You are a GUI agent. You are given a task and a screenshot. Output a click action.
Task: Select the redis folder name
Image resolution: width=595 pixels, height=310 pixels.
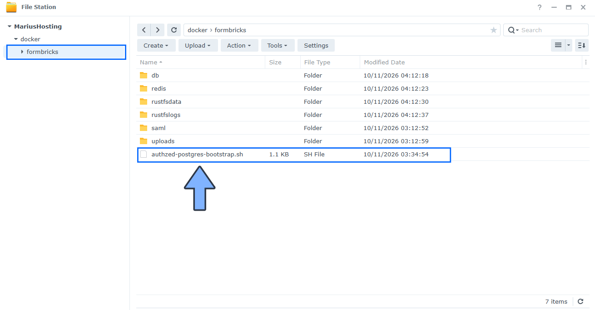tap(159, 88)
